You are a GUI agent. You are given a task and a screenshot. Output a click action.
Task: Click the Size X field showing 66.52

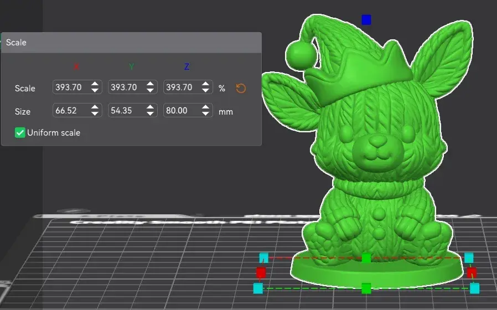click(x=77, y=110)
